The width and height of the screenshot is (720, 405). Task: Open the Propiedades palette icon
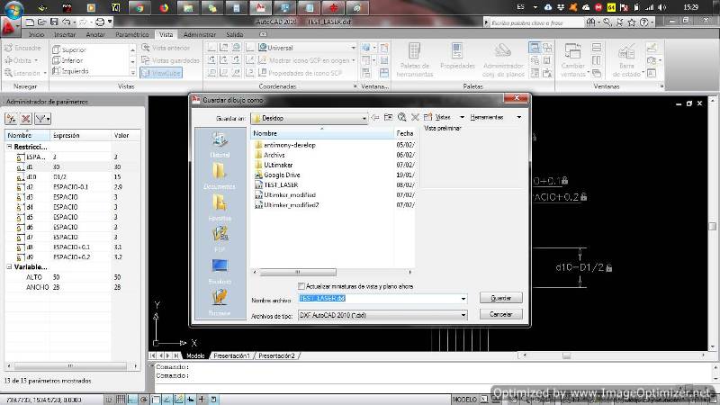(x=457, y=56)
